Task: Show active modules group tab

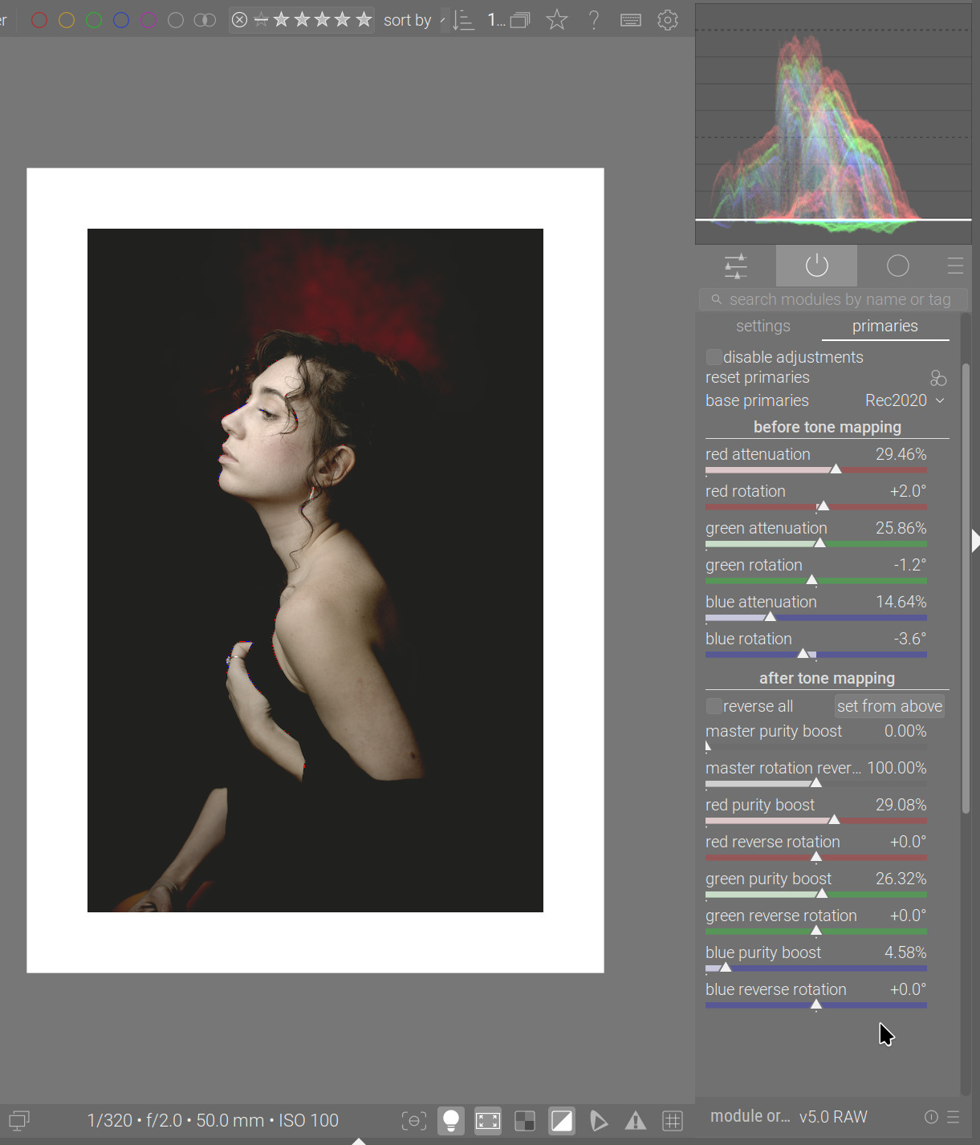Action: 816,266
